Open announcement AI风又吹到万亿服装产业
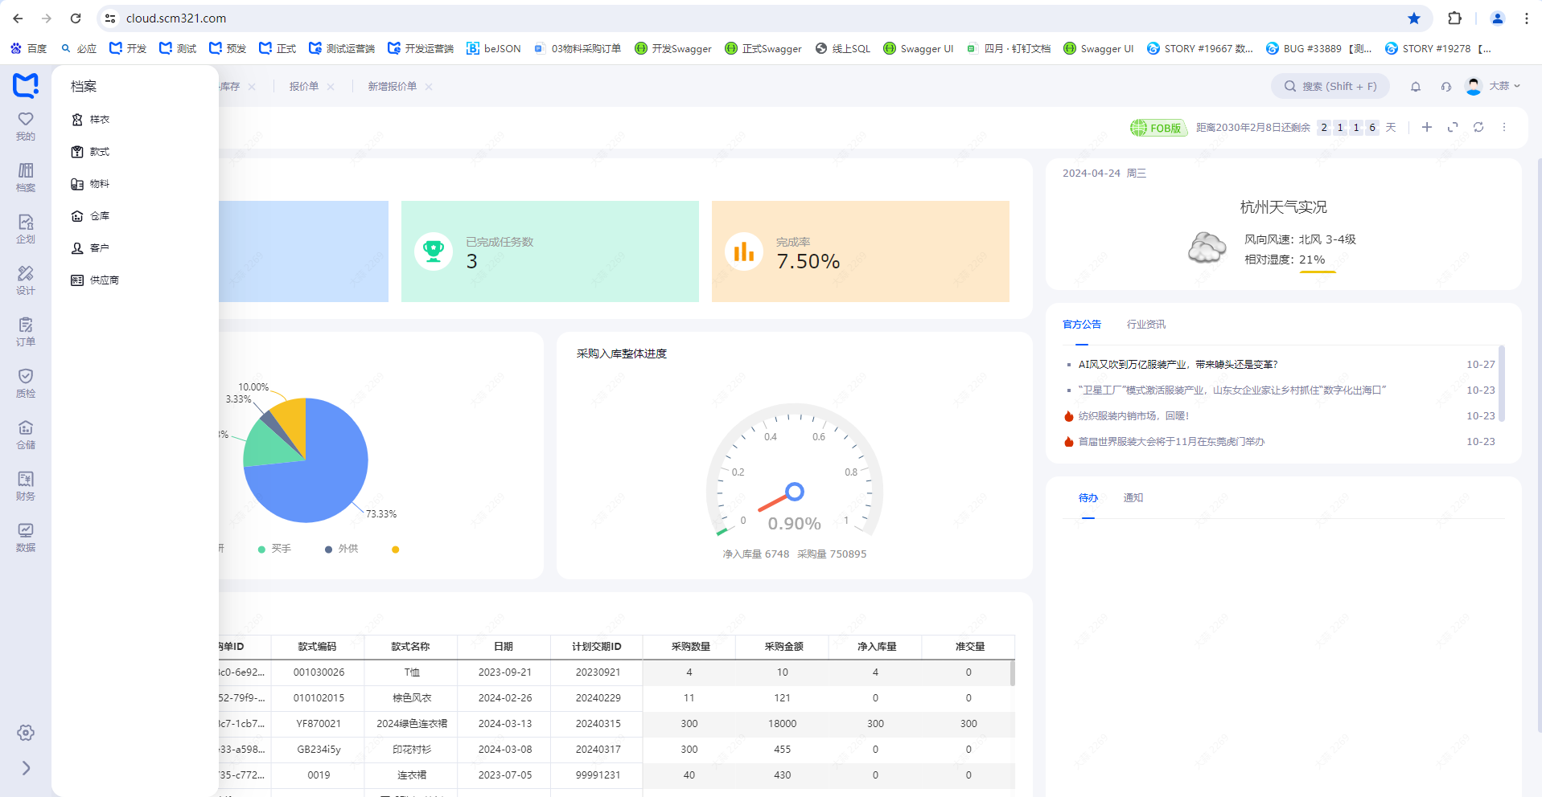The height and width of the screenshot is (797, 1542). coord(1178,365)
